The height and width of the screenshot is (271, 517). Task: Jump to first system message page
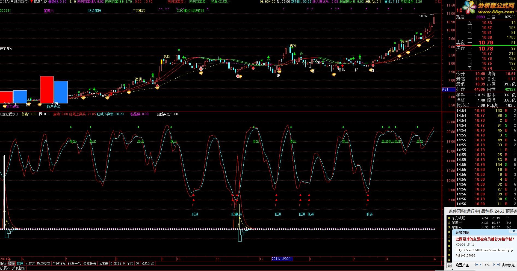pyautogui.click(x=477, y=265)
